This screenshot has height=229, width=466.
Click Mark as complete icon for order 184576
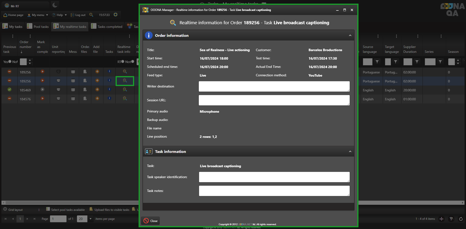click(43, 99)
